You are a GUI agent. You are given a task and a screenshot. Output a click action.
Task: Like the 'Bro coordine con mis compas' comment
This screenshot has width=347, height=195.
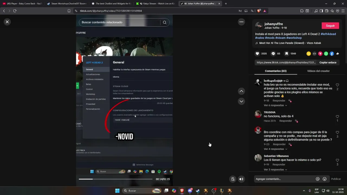(x=337, y=133)
